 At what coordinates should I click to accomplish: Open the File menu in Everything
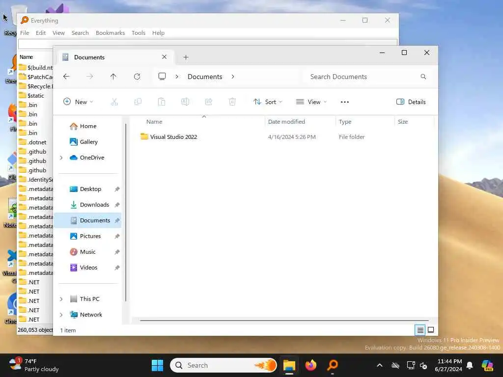[x=25, y=33]
